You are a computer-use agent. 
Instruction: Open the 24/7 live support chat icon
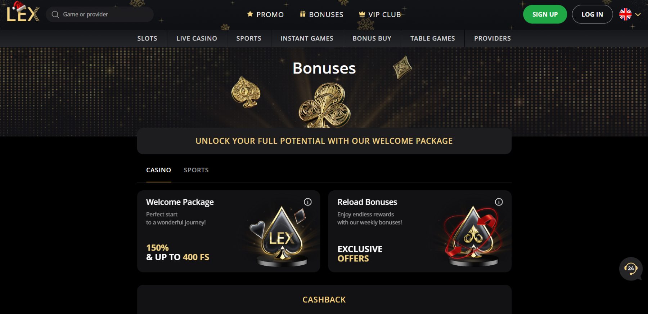[x=631, y=268]
